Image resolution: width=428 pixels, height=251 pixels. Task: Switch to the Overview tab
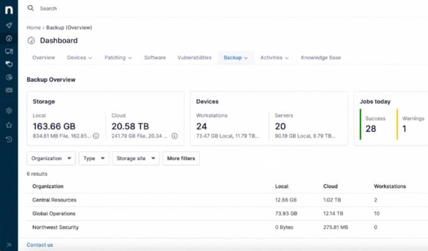(43, 58)
